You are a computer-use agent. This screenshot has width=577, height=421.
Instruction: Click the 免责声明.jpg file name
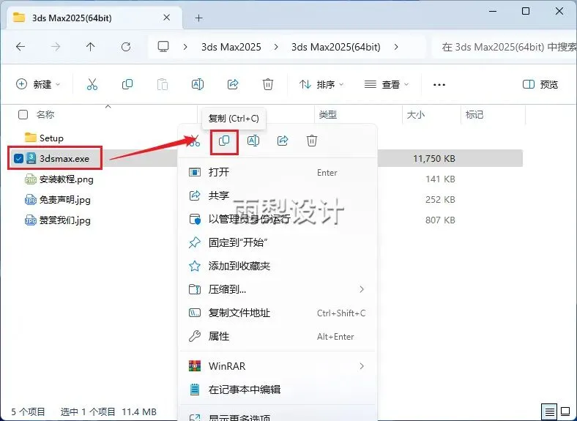click(64, 200)
